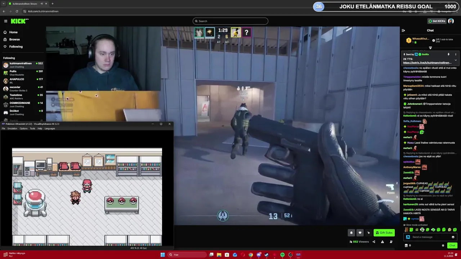Select followed channel DcUkot
Viewport: 461px width, 259px height.
tap(23, 112)
